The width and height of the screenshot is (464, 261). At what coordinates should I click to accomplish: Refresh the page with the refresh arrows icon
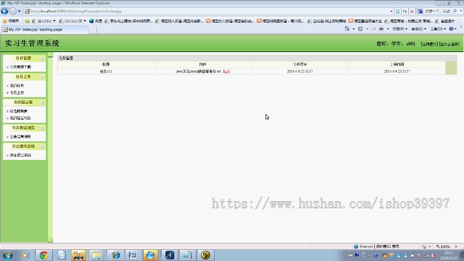[x=405, y=11]
